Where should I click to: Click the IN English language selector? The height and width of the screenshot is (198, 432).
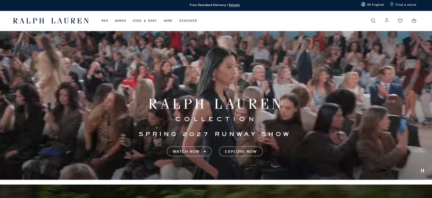point(373,5)
